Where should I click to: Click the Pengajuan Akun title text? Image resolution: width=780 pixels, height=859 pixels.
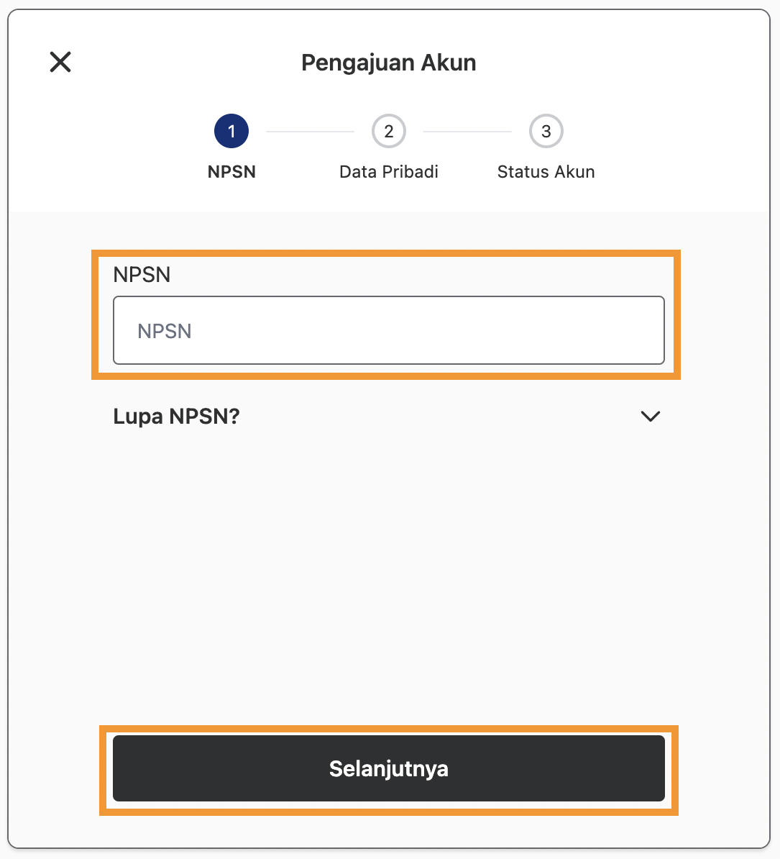tap(389, 63)
